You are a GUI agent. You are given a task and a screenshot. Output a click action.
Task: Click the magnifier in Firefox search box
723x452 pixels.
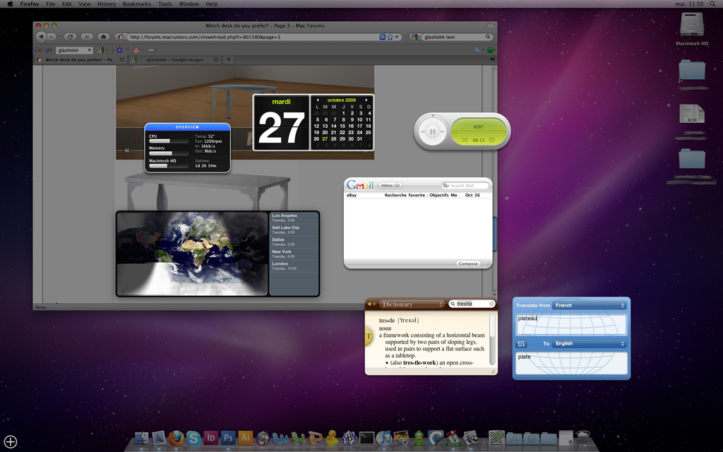point(488,37)
